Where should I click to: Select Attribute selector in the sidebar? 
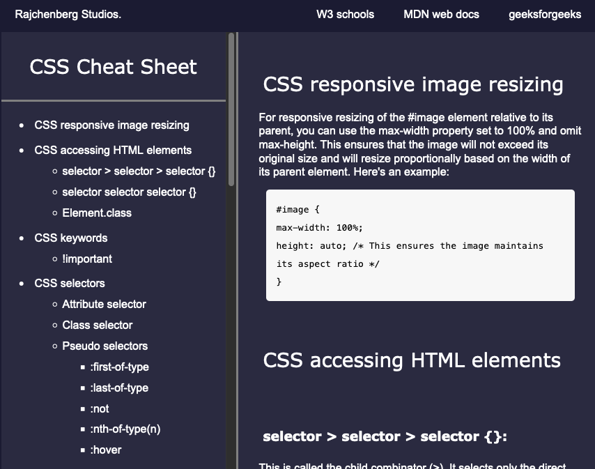pyautogui.click(x=104, y=305)
